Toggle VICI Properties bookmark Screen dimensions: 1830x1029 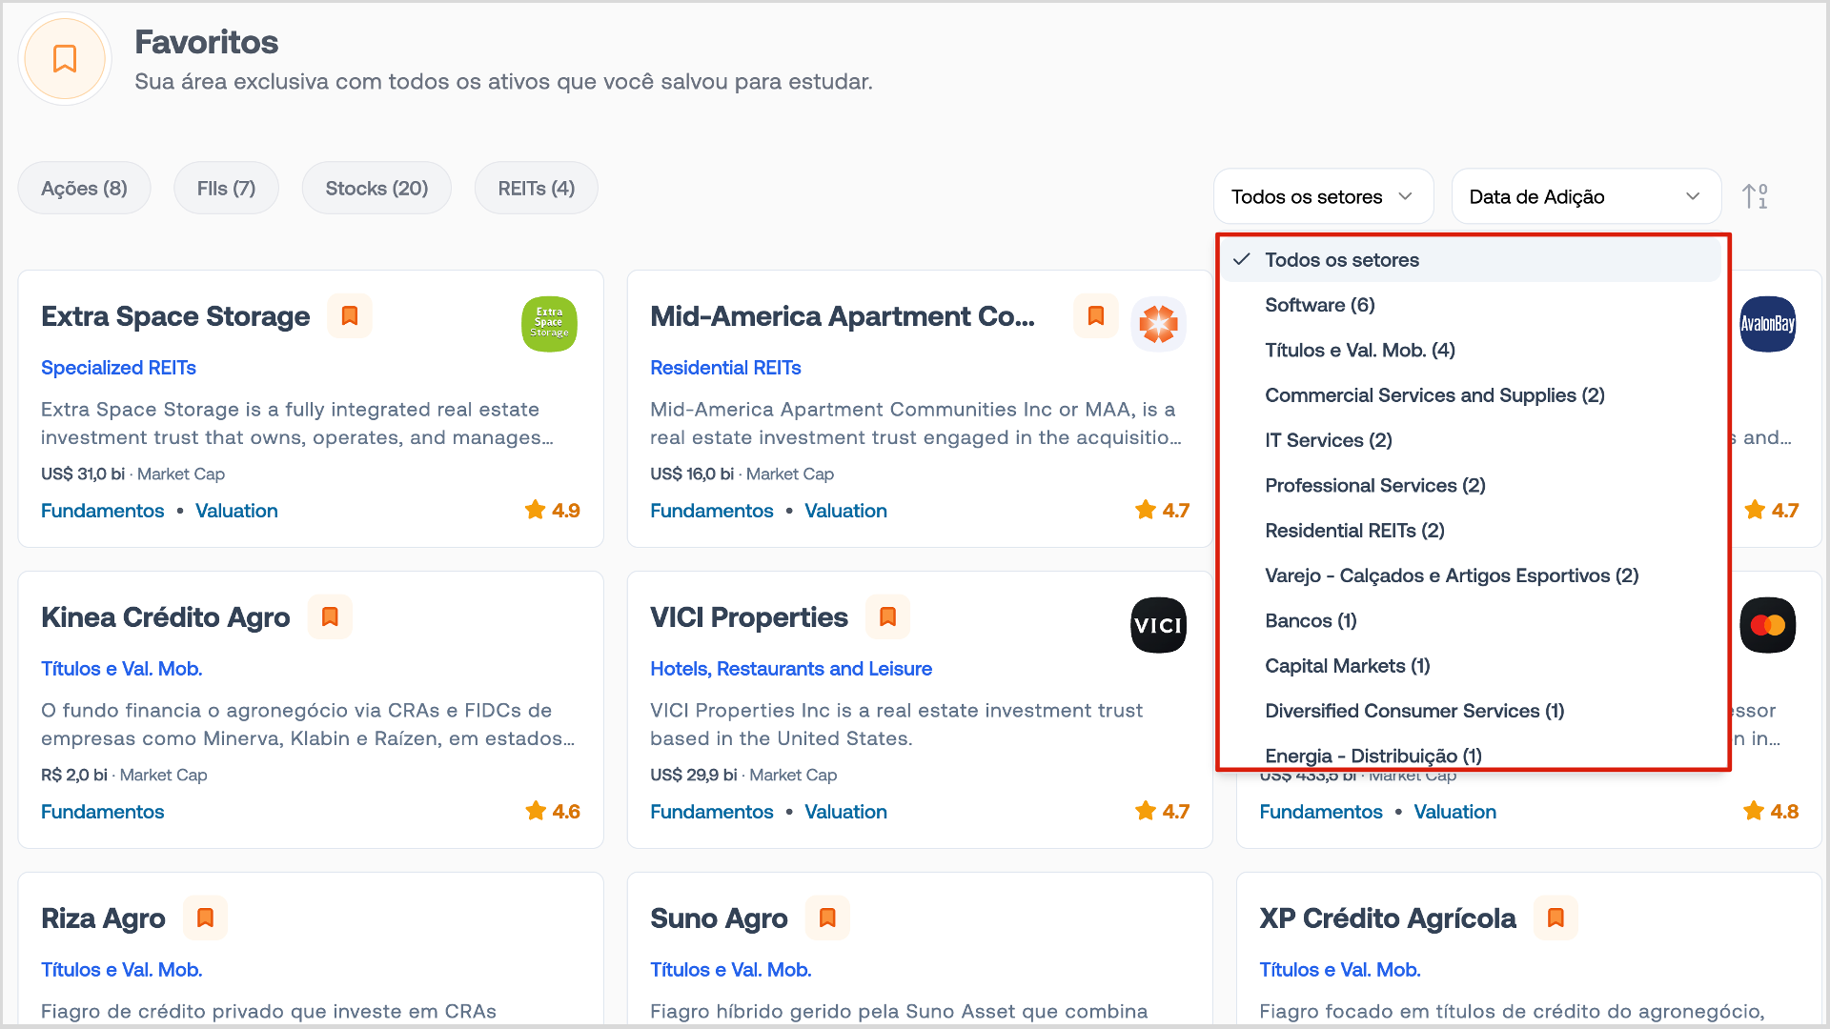(x=888, y=617)
